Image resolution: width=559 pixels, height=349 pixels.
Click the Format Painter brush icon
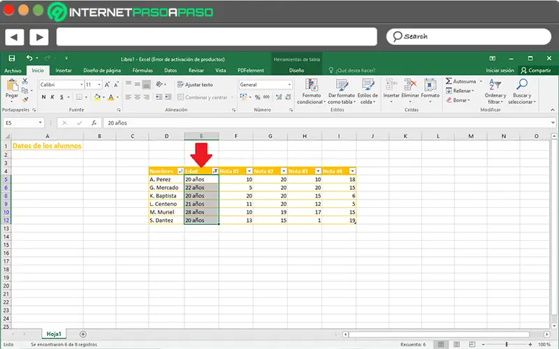tap(25, 99)
